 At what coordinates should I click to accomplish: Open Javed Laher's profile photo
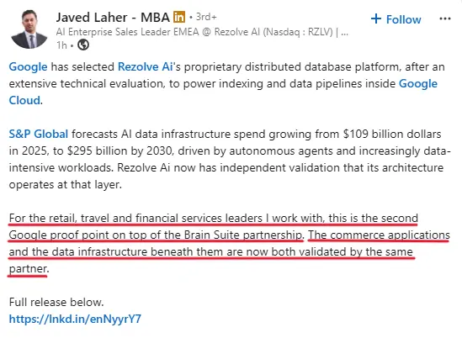(29, 29)
